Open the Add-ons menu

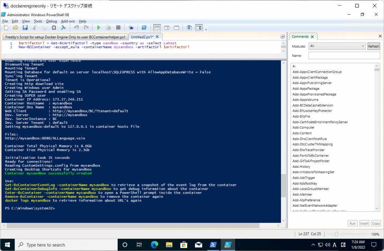(x=68, y=21)
